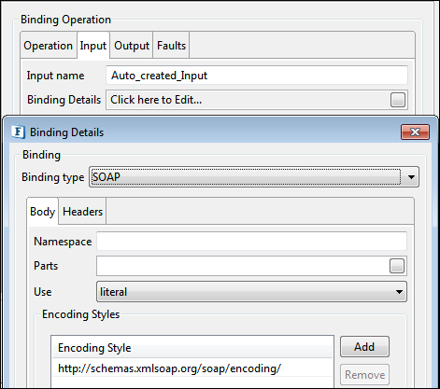This screenshot has width=440, height=389.
Task: Click the Namespace input field
Action: pos(251,241)
